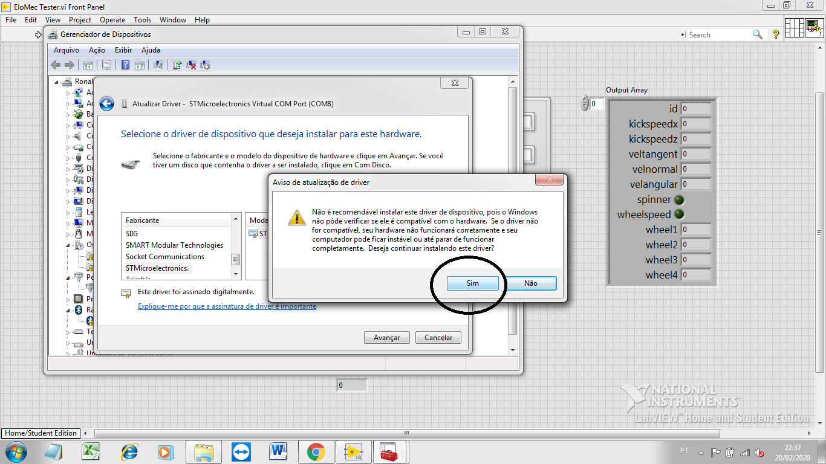Click Cancelar button in driver wizard

pyautogui.click(x=438, y=338)
